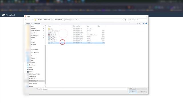The image size is (183, 103).
Task: Create a New folder
Action: tap(37, 23)
